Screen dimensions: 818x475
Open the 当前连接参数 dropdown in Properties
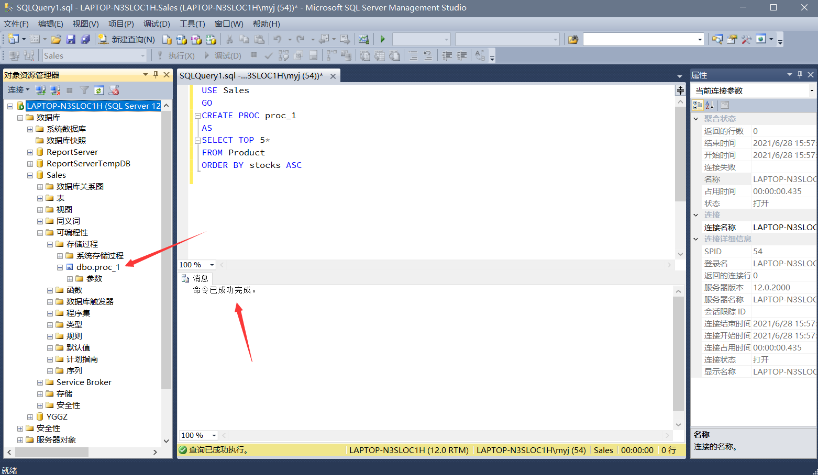pos(812,91)
